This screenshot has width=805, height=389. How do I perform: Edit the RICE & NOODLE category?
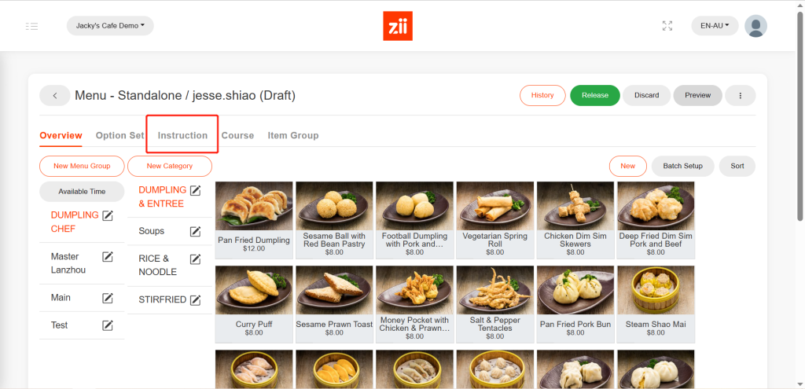[x=195, y=259]
